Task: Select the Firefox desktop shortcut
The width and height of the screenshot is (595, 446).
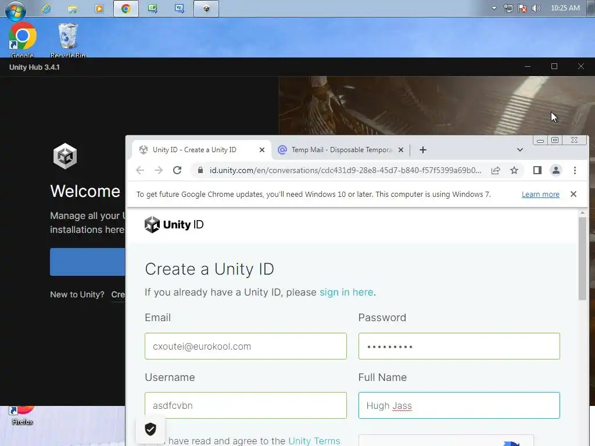Action: coord(23,416)
